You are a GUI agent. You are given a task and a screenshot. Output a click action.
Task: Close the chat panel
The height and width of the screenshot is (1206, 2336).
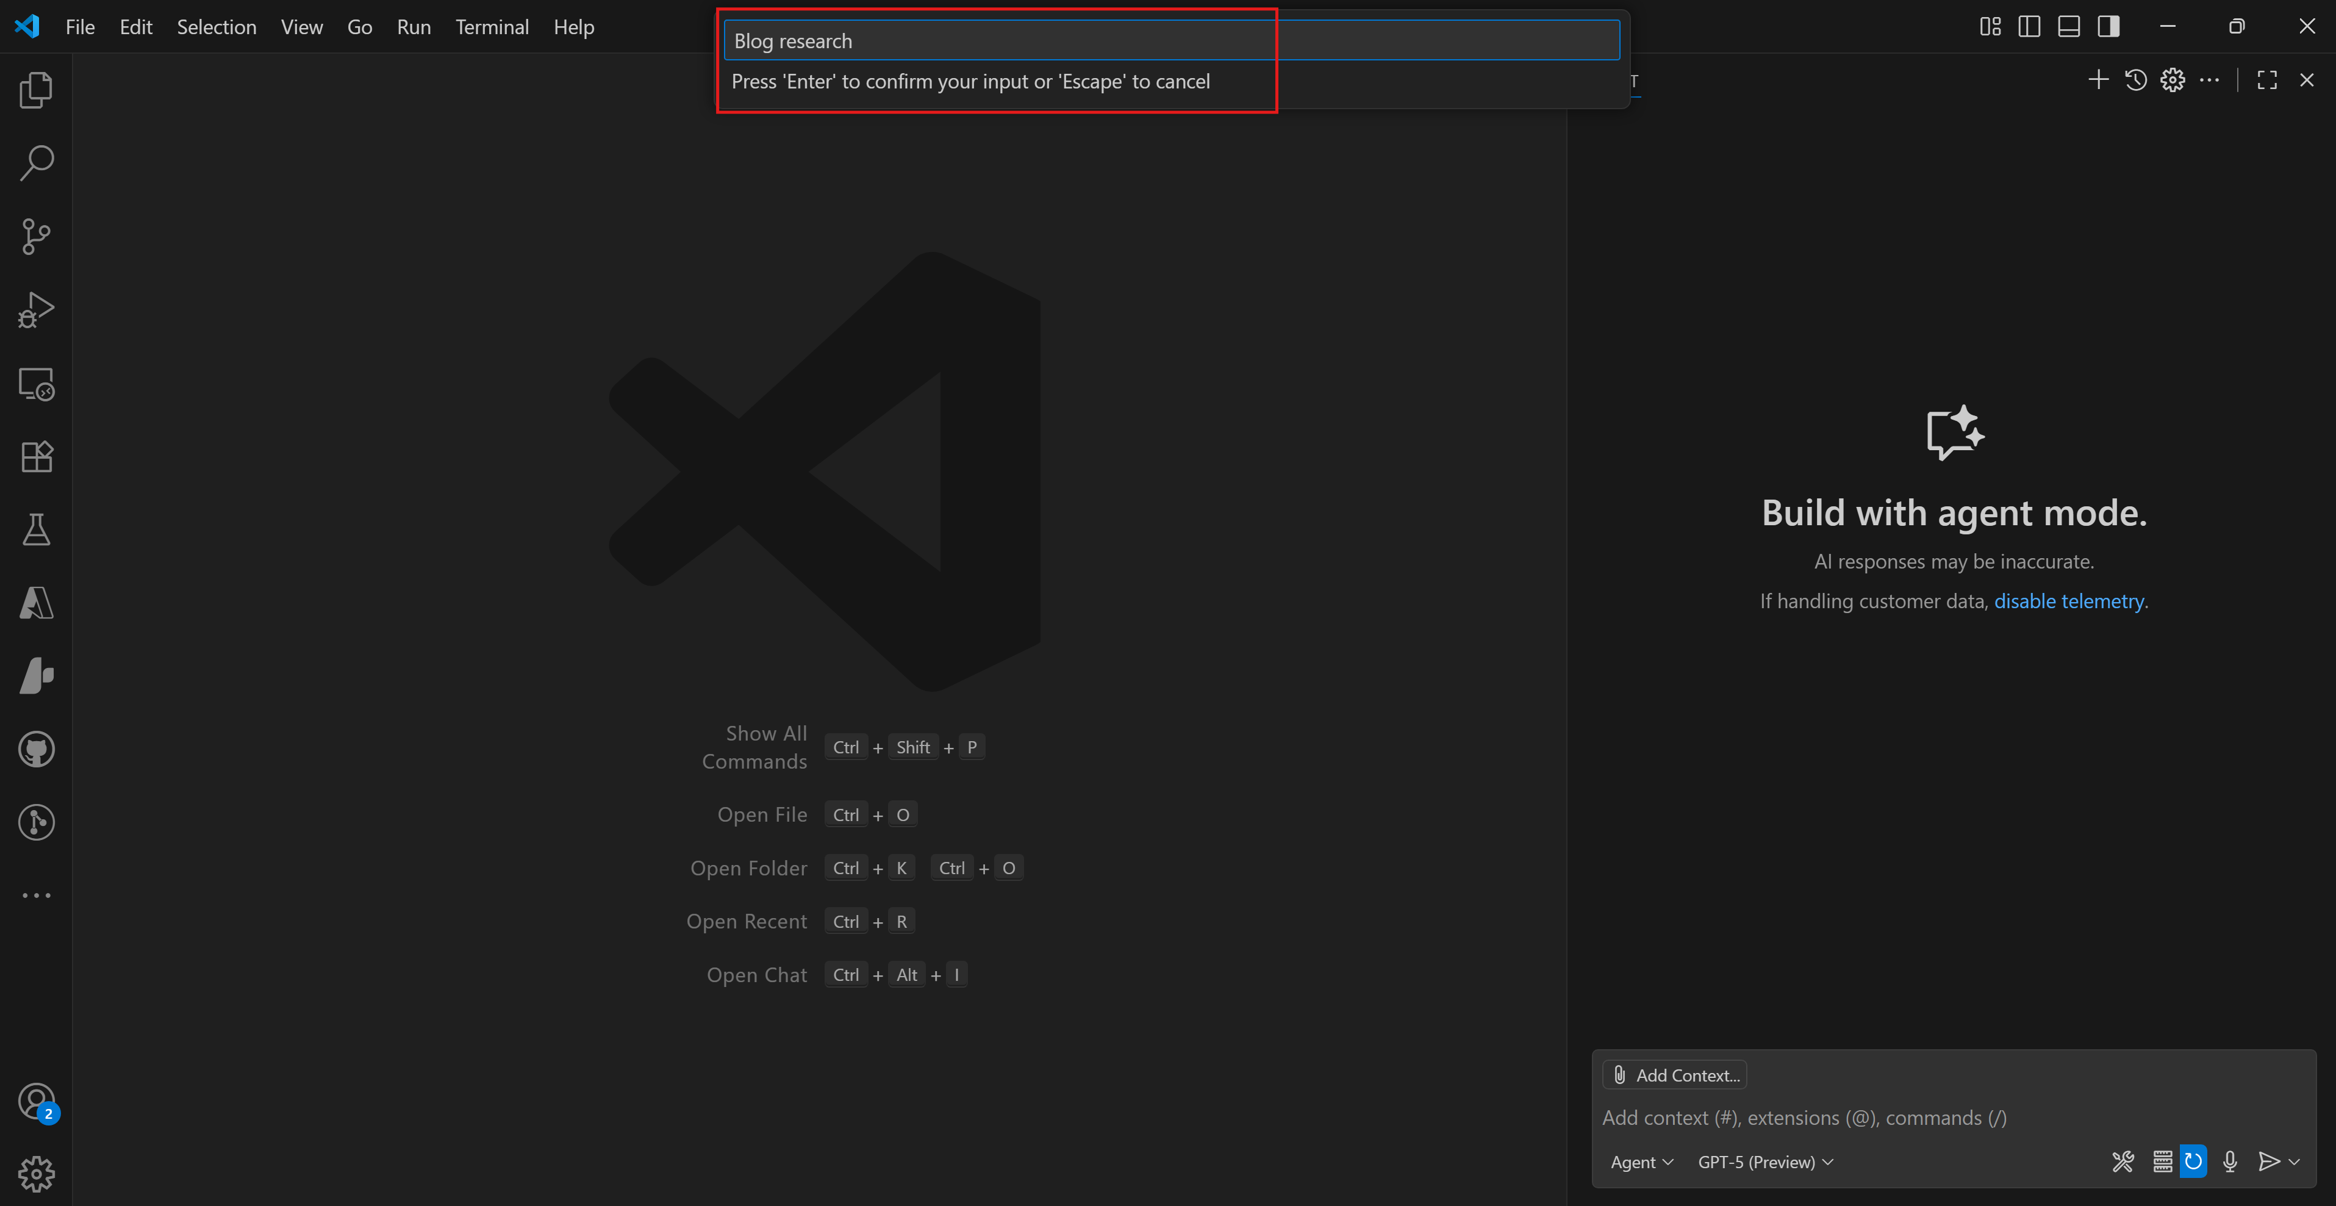[x=2307, y=80]
